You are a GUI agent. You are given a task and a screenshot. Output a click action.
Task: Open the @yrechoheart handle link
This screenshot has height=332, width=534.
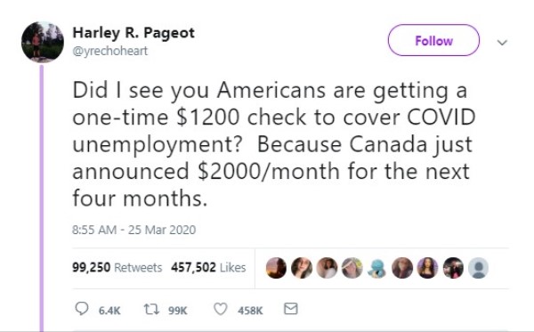click(x=110, y=51)
